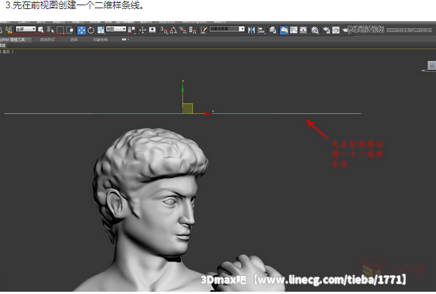The image size is (436, 294).
Task: Click the Render Setup icon
Action: [326, 30]
